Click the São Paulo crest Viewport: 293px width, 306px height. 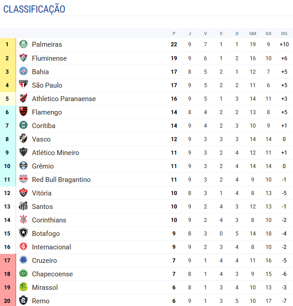click(23, 85)
